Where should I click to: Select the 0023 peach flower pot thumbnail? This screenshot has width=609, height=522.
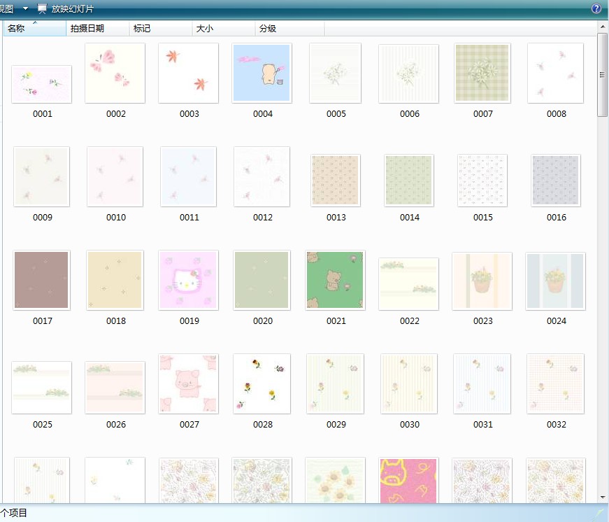(482, 281)
